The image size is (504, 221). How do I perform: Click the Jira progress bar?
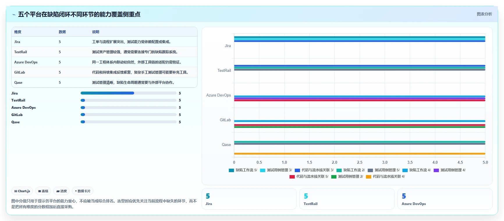(x=128, y=93)
